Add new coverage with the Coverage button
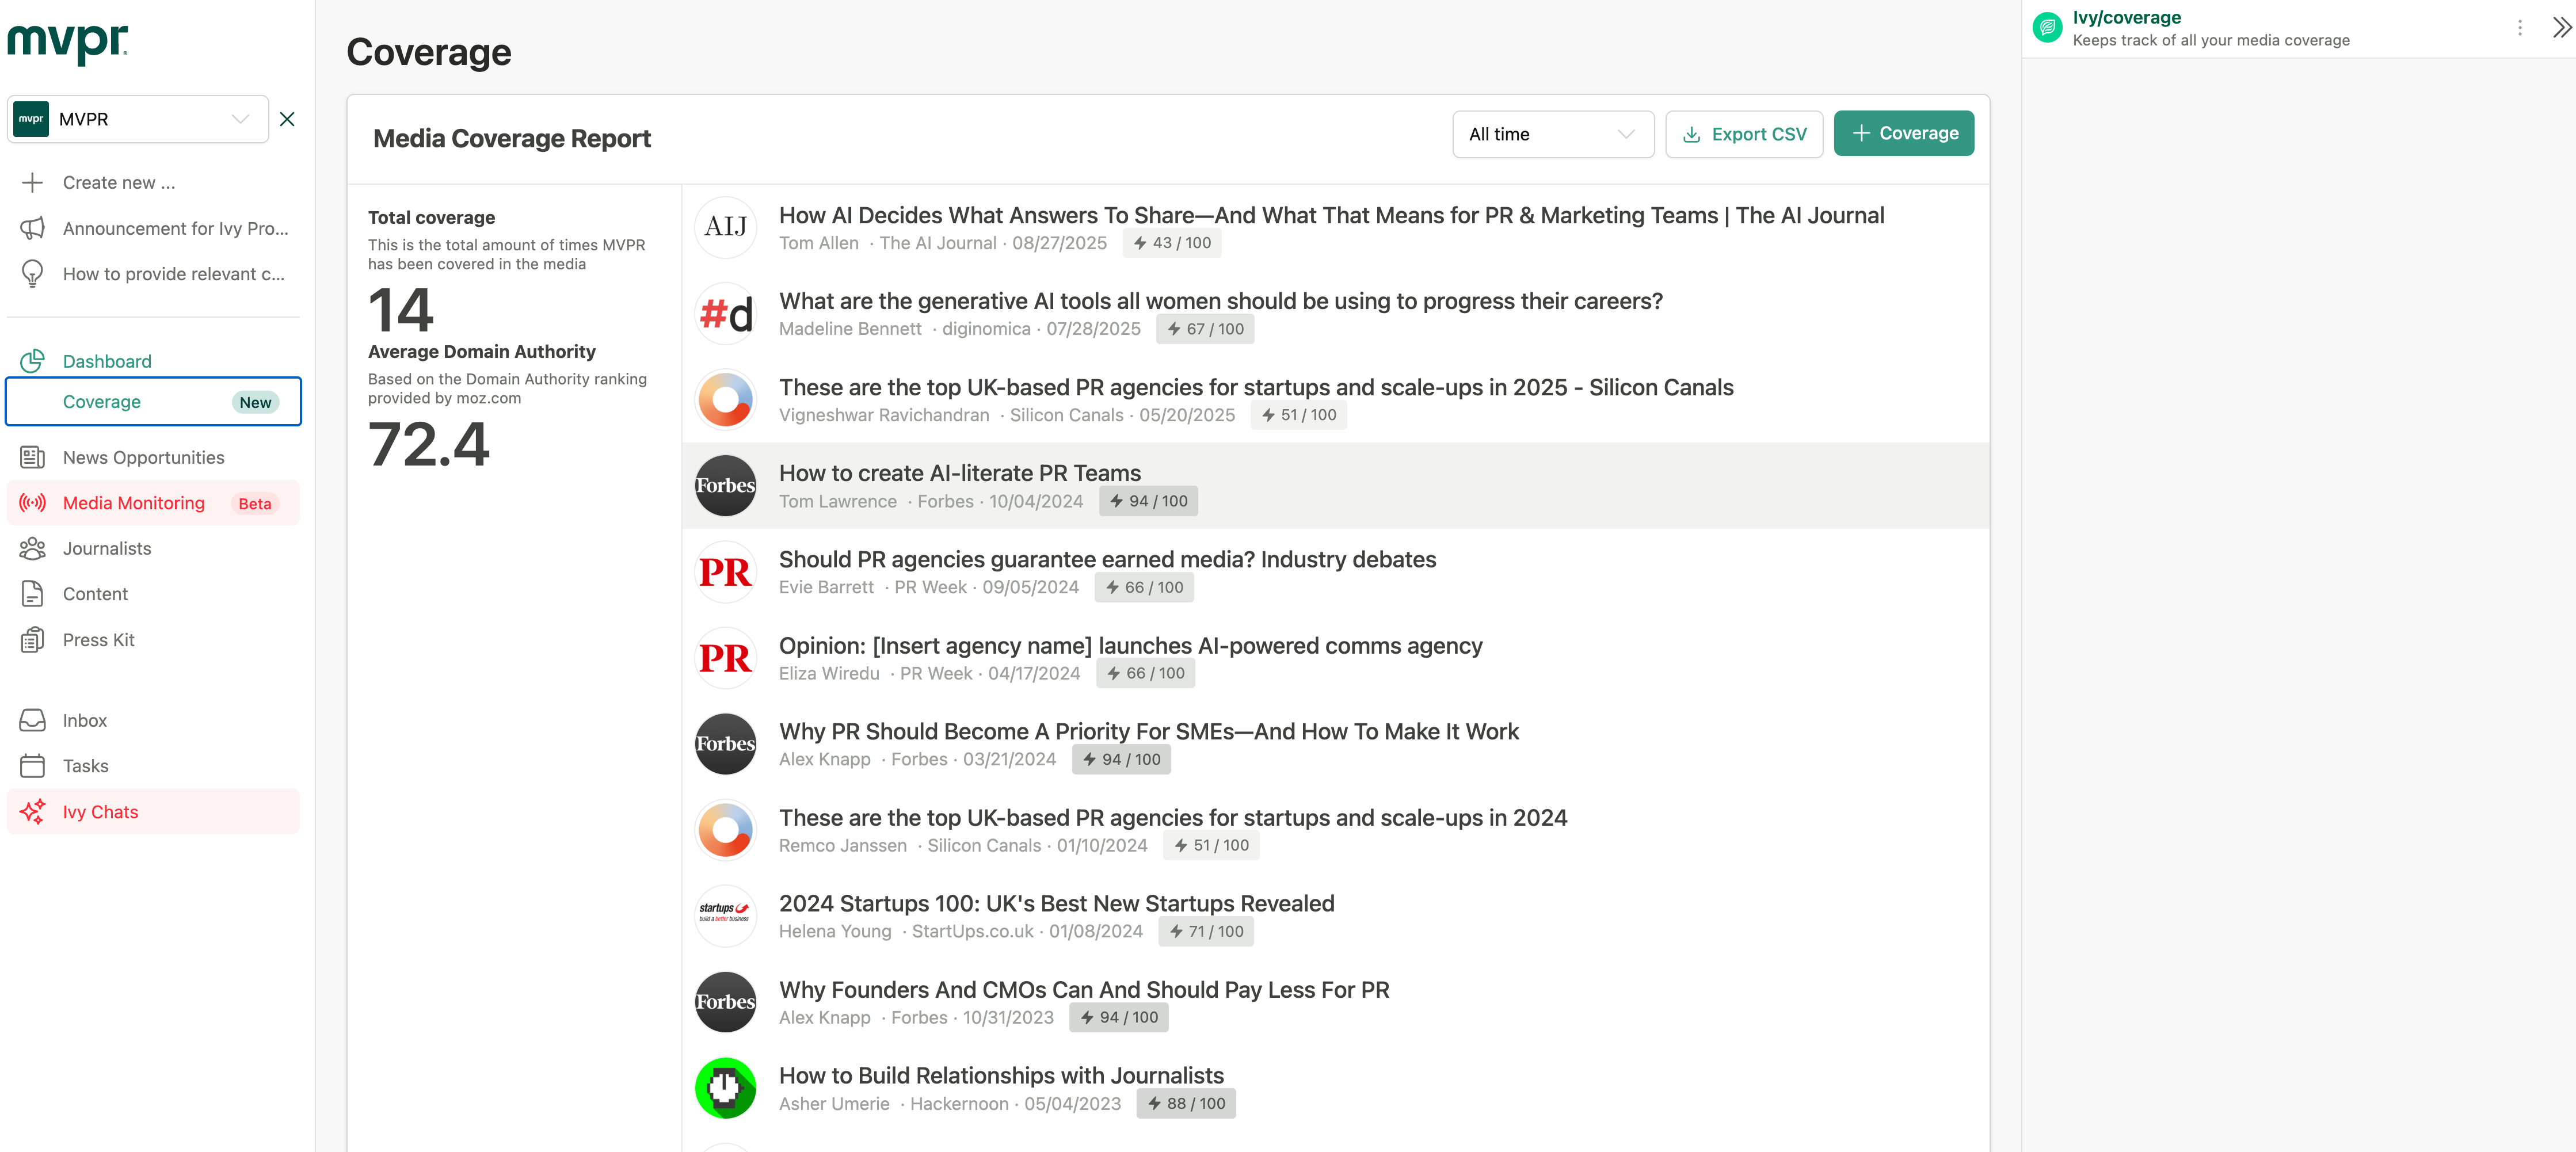The image size is (2576, 1152). click(x=1903, y=133)
